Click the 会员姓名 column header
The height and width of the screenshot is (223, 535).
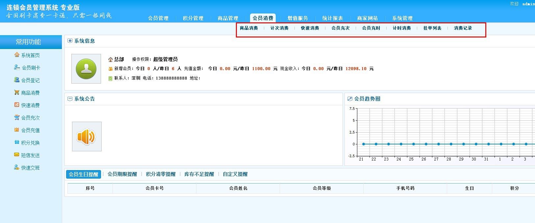pyautogui.click(x=238, y=188)
